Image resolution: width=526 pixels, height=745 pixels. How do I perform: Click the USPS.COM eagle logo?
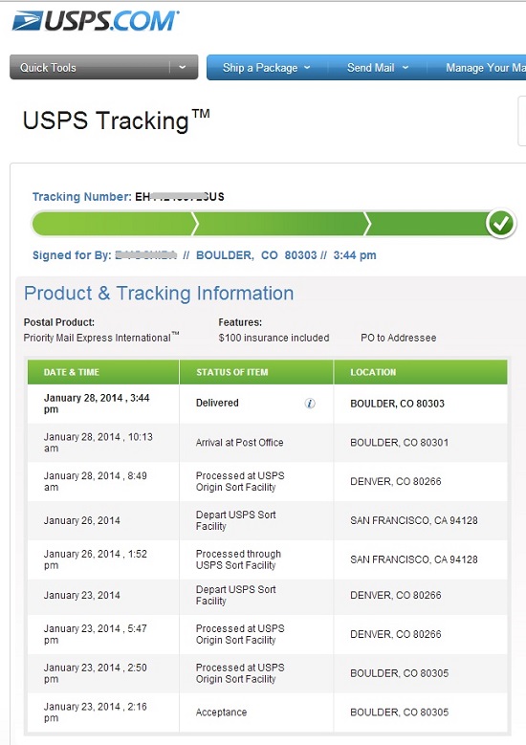coord(95,21)
